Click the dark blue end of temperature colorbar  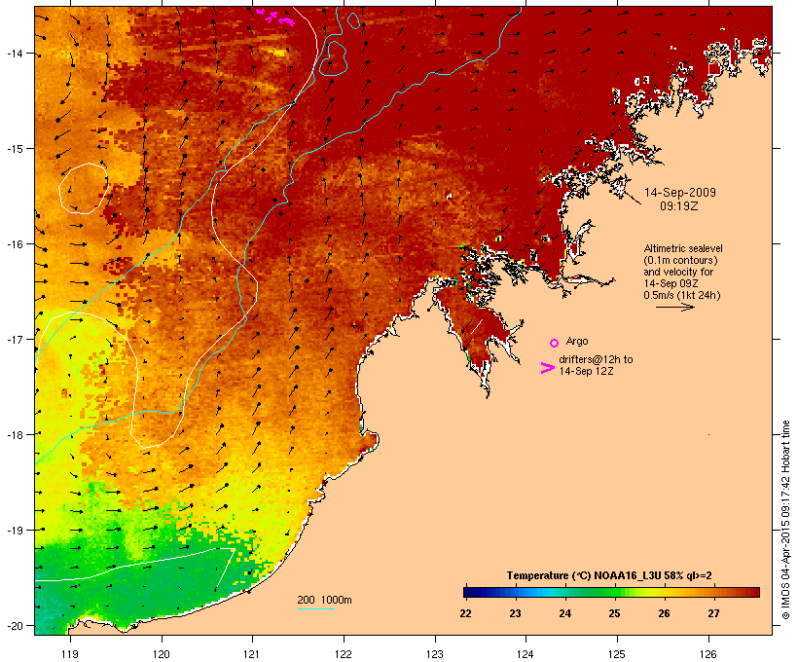click(468, 592)
